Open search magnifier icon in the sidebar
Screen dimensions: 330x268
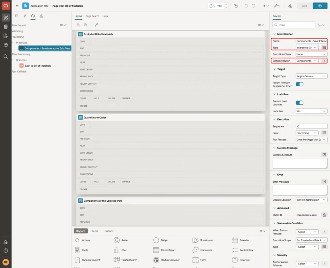[6, 57]
